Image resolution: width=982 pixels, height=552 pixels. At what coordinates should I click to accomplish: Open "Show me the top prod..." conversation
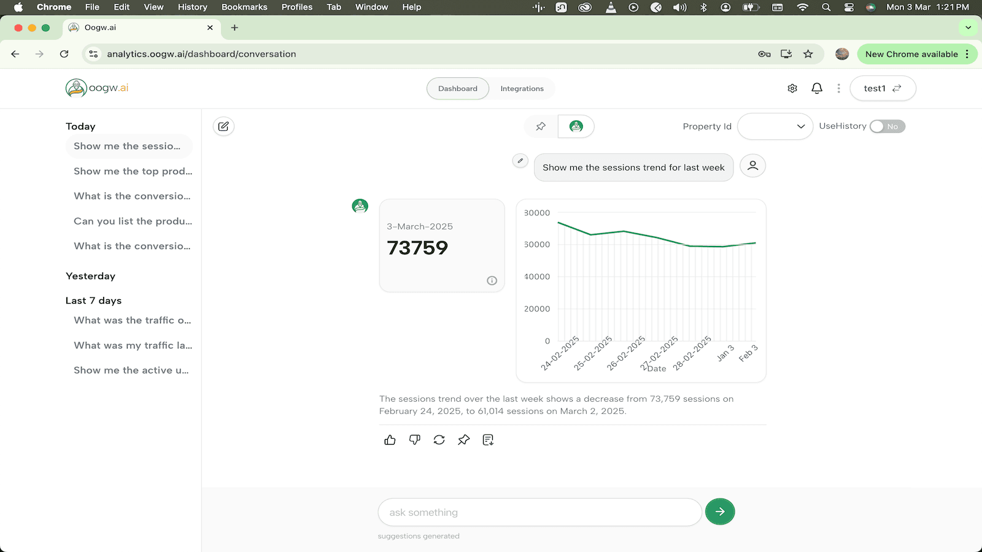133,171
